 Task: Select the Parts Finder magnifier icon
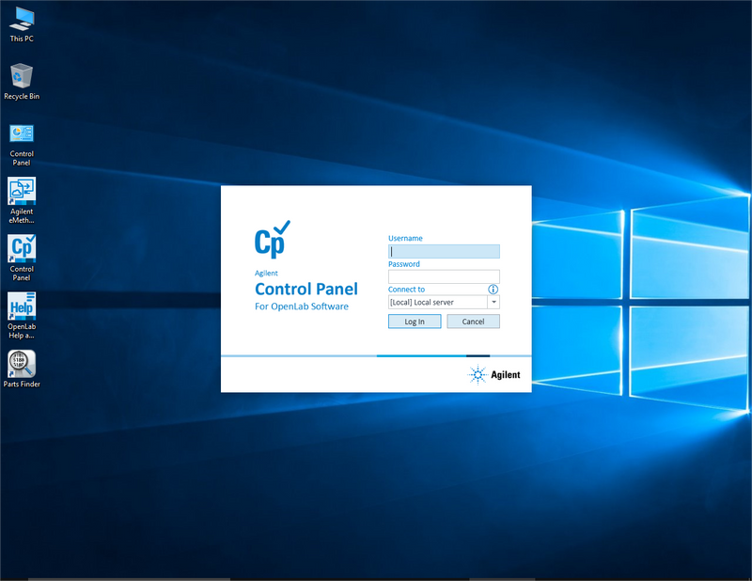22,363
